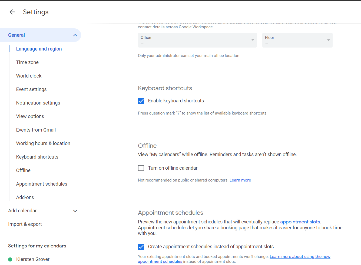Open the Learn more offline link
Image resolution: width=361 pixels, height=265 pixels.
(x=240, y=180)
